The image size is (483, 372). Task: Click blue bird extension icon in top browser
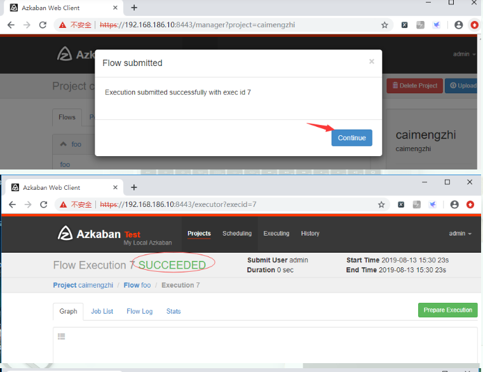[x=437, y=25]
